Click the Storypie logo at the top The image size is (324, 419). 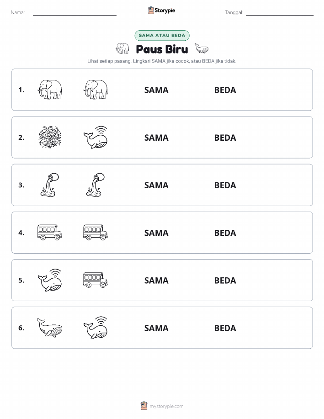[161, 11]
